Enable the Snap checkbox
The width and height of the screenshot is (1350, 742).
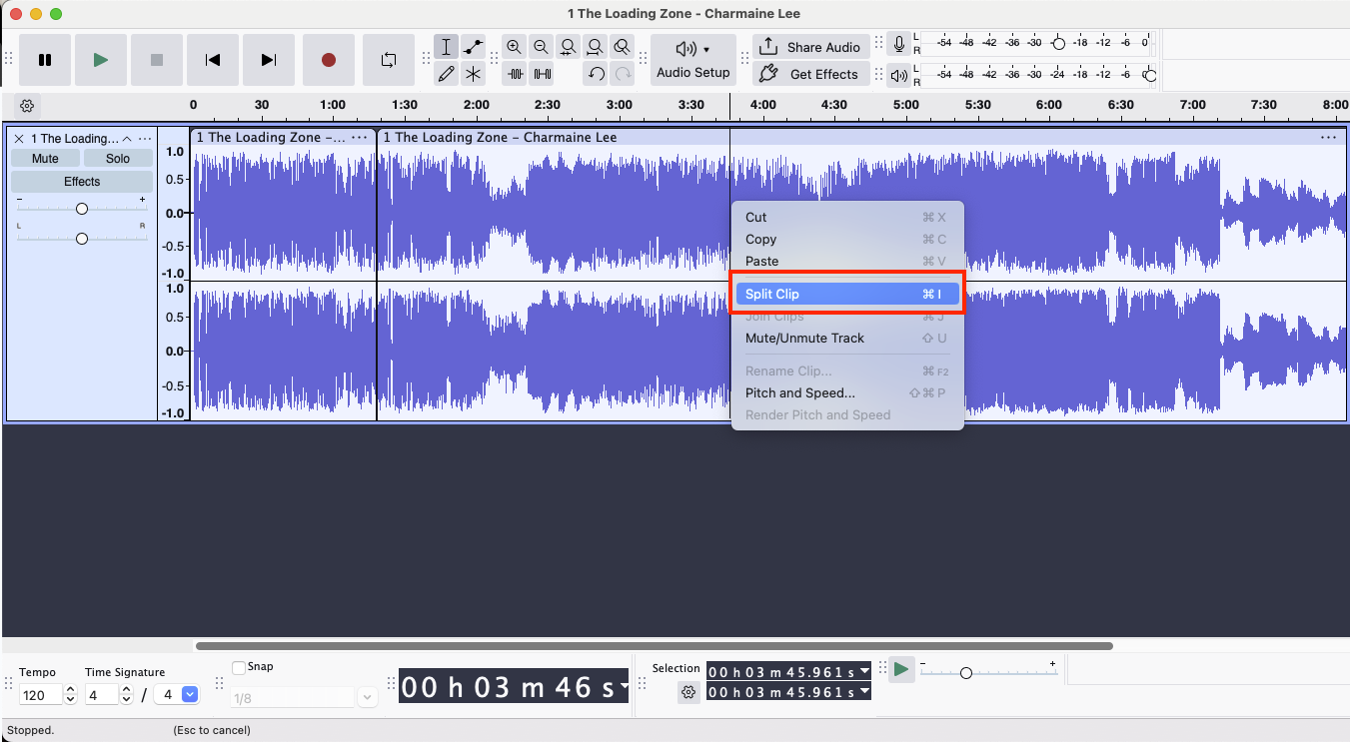pos(237,667)
